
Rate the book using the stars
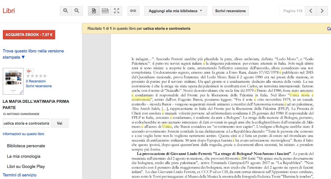point(36,76)
